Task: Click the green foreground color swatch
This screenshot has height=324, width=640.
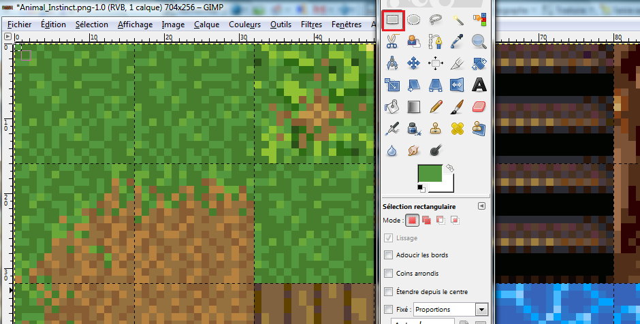Action: [x=430, y=175]
